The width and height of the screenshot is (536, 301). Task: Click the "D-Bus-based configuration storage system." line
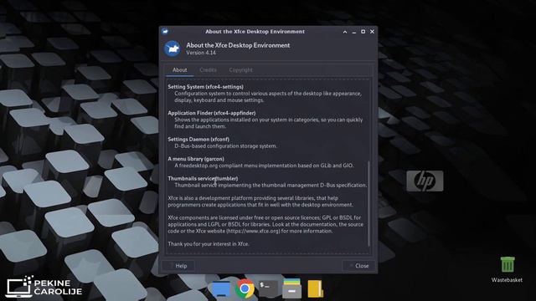click(x=225, y=146)
